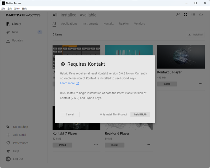Click sidebar Help label
The height and width of the screenshot is (168, 210).
pos(16,151)
